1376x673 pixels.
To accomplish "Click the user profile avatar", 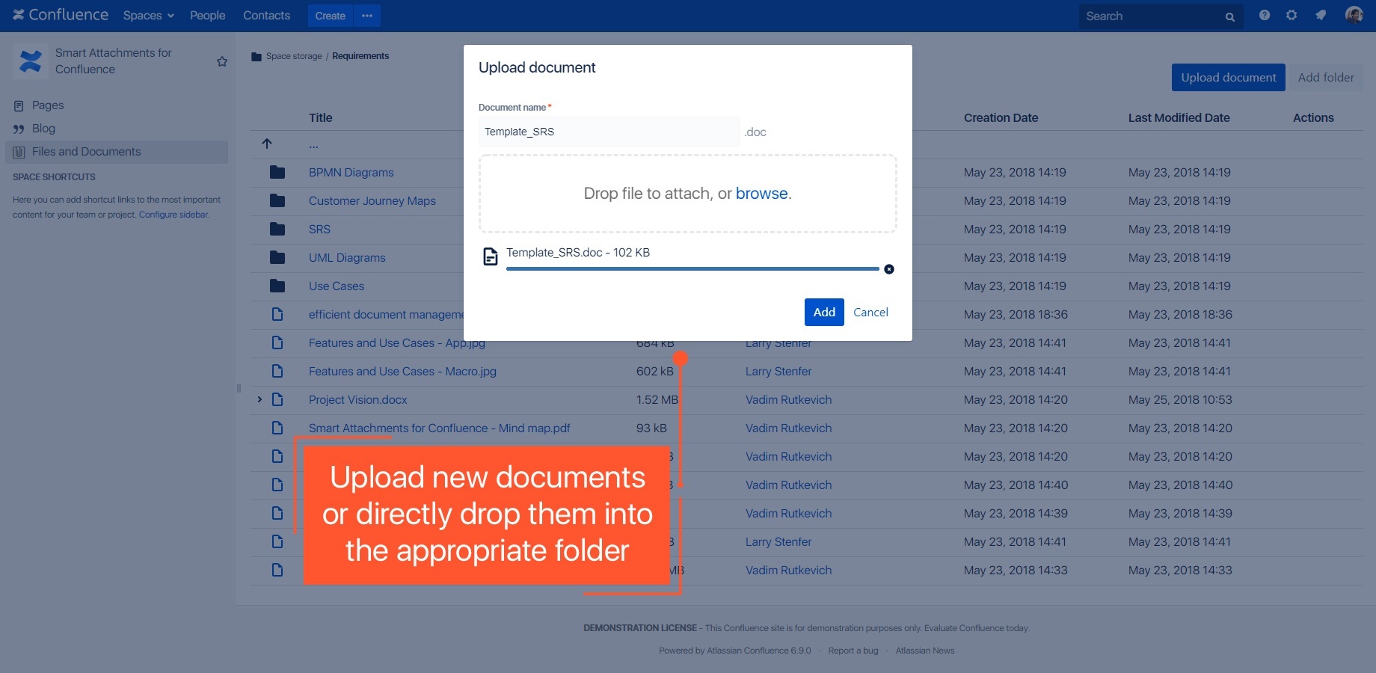I will [1354, 16].
